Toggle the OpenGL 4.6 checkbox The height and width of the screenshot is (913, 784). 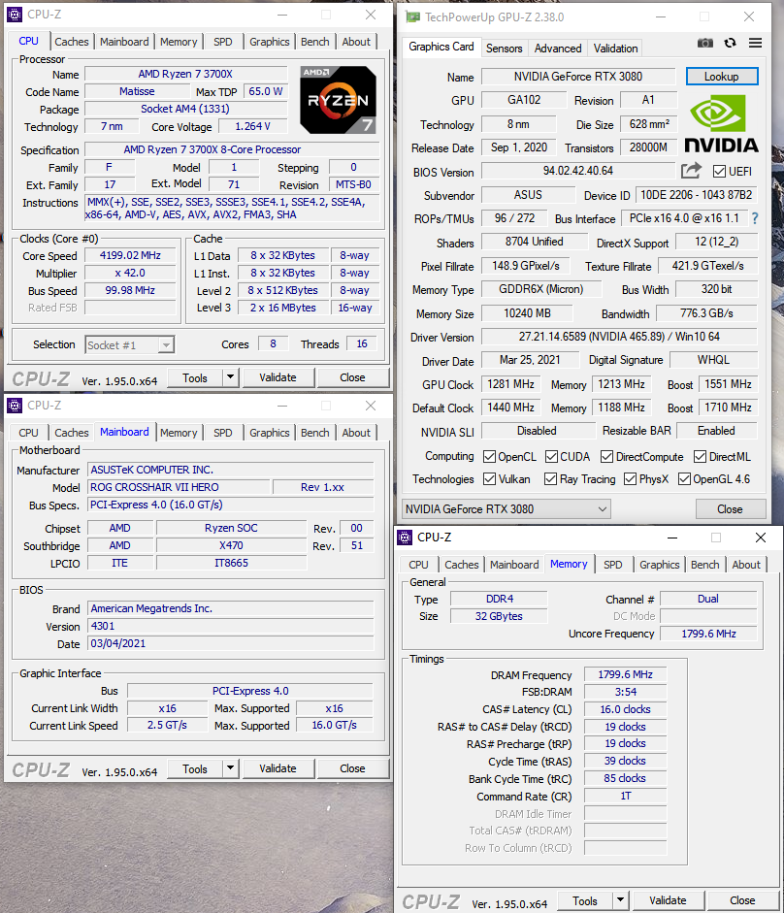click(684, 478)
